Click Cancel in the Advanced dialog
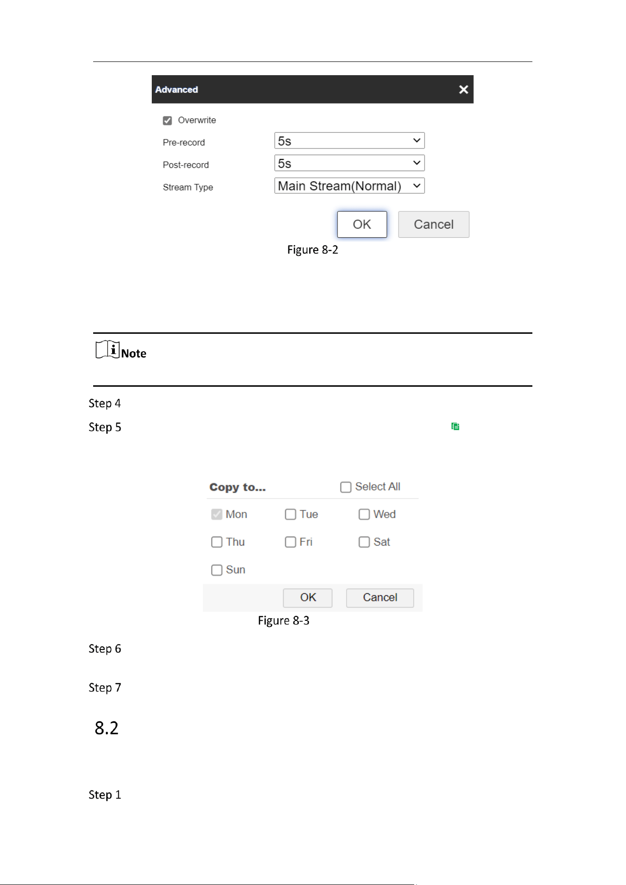Viewport: 626px width, 885px height. pos(434,225)
